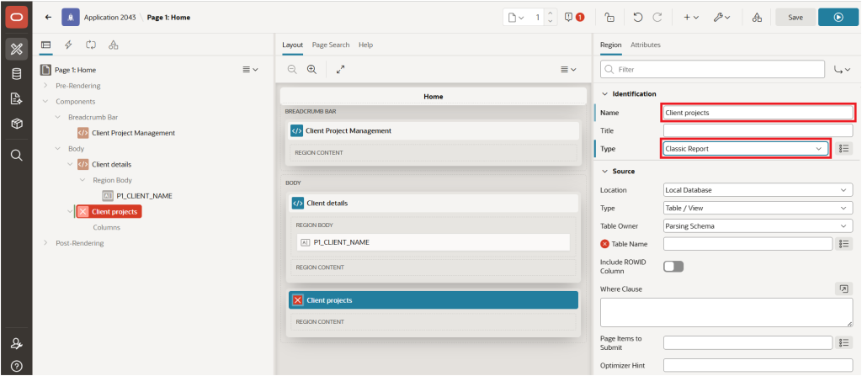This screenshot has height=376, width=862.
Task: Click the Oracle home logo icon
Action: tap(16, 18)
